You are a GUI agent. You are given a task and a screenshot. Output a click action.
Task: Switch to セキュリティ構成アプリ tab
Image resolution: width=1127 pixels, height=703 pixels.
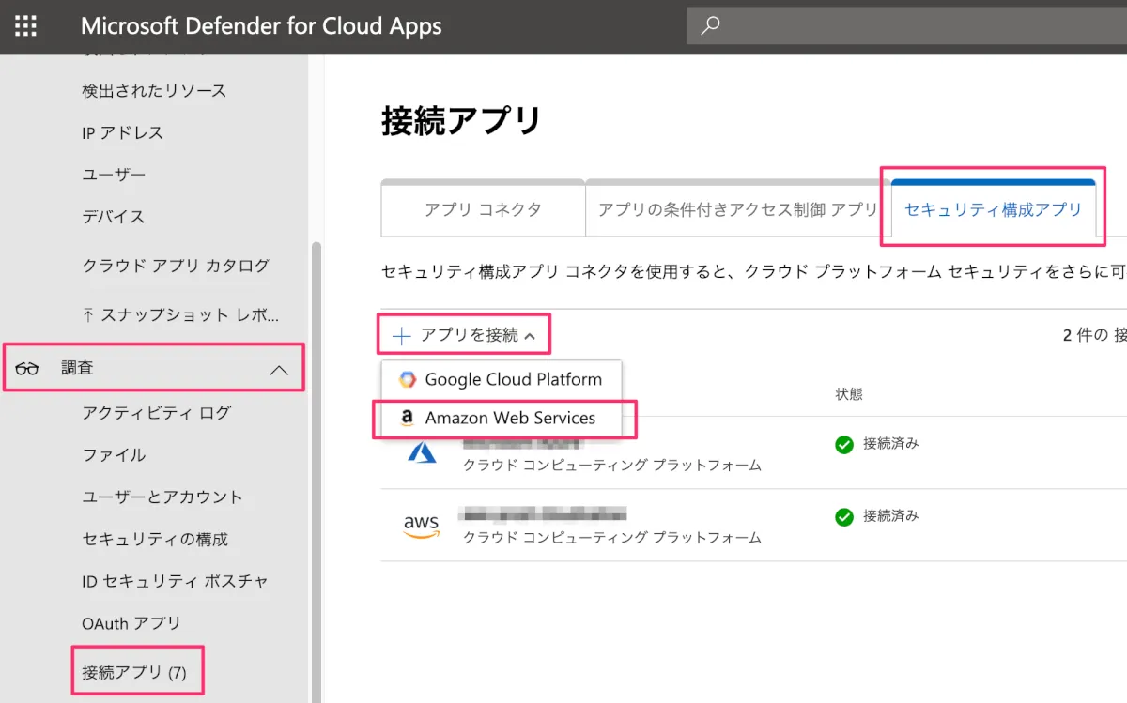point(993,210)
